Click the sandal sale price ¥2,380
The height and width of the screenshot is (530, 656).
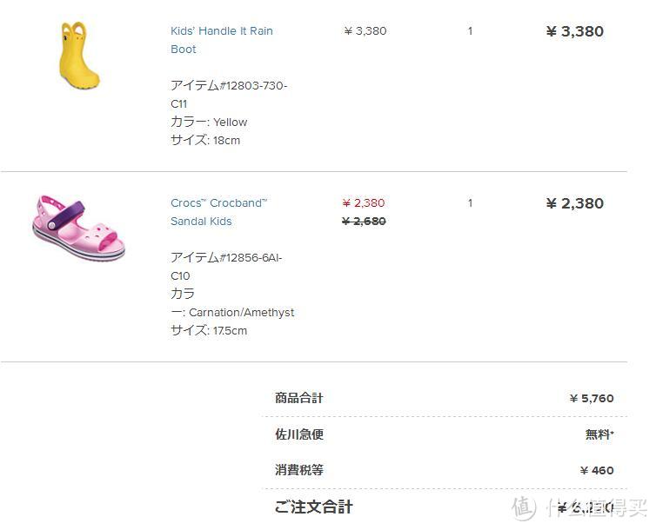click(x=364, y=203)
